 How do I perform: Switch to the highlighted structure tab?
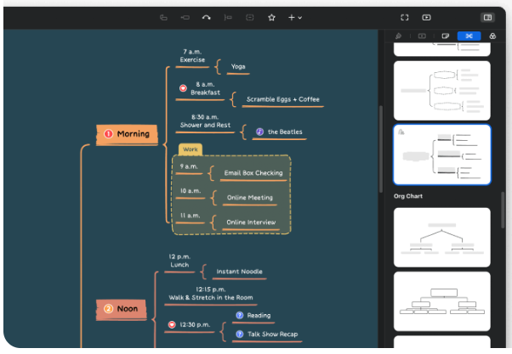point(469,37)
